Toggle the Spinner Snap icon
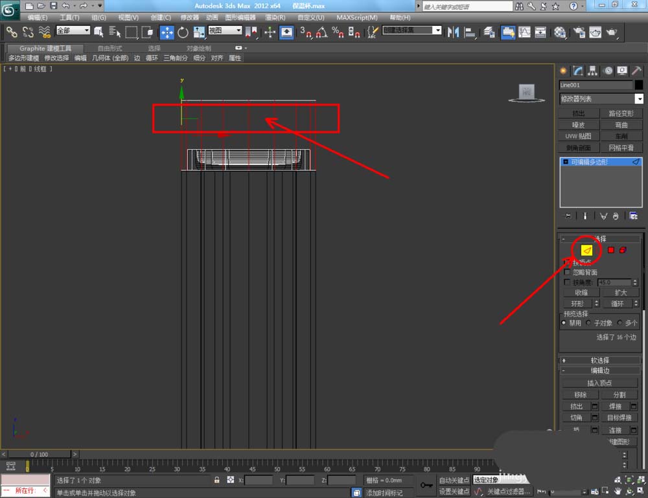648x498 pixels. click(x=354, y=32)
